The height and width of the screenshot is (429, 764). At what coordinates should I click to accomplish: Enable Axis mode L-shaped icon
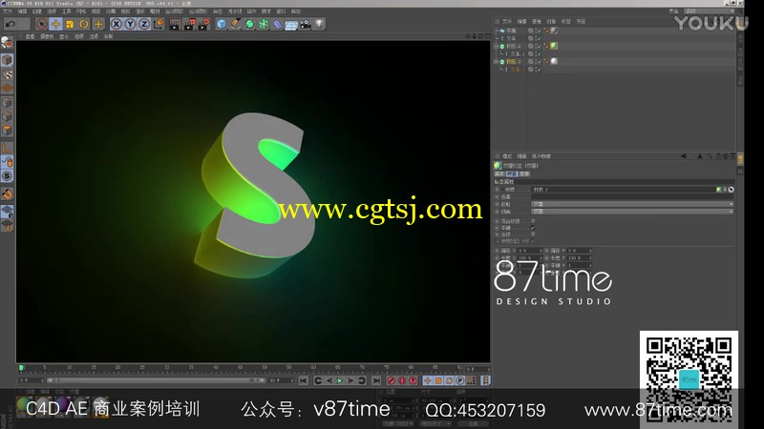click(x=7, y=148)
